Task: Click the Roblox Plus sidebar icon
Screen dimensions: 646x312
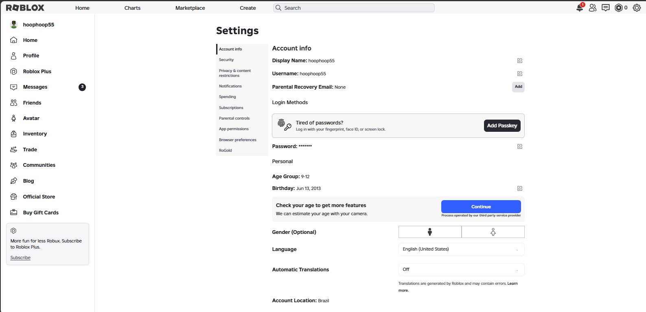Action: 14,71
